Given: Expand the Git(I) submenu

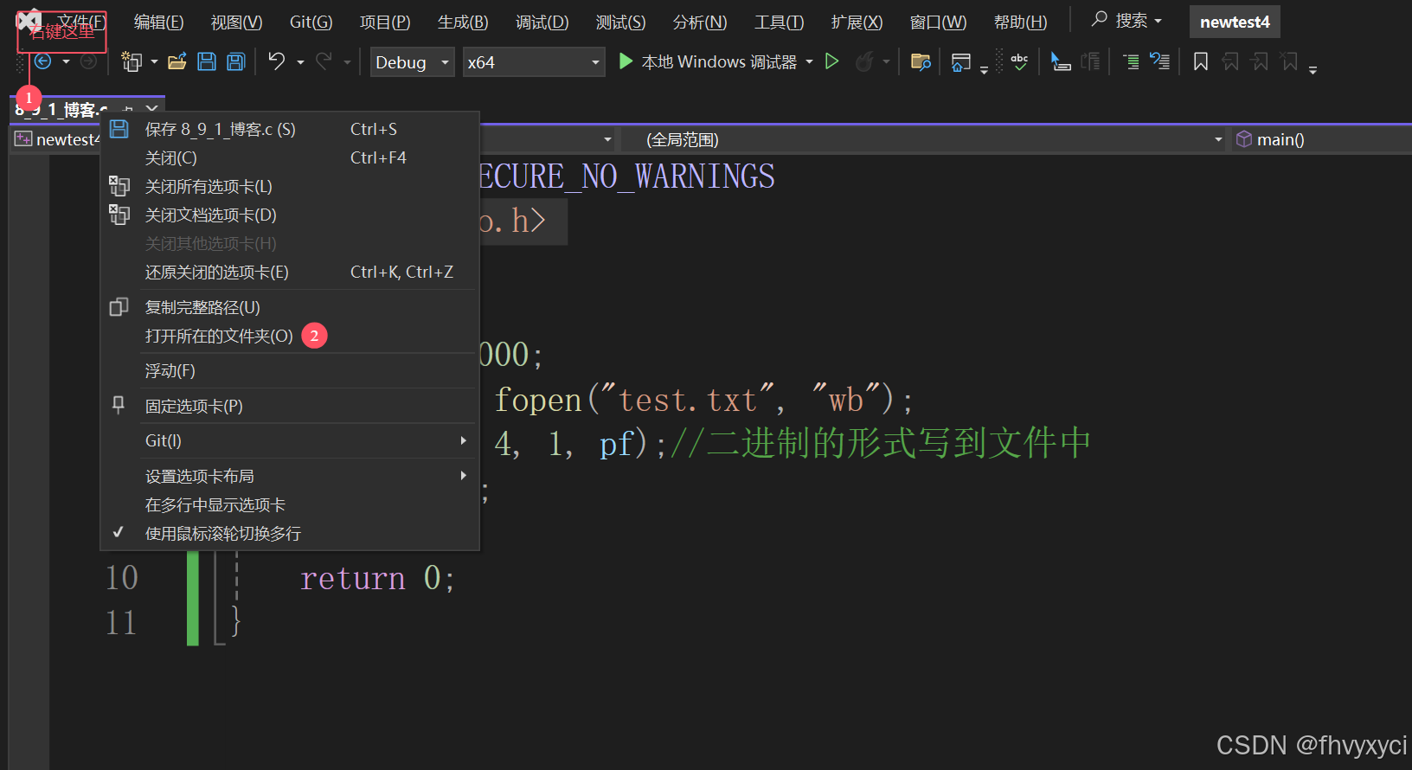Looking at the screenshot, I should (x=290, y=440).
